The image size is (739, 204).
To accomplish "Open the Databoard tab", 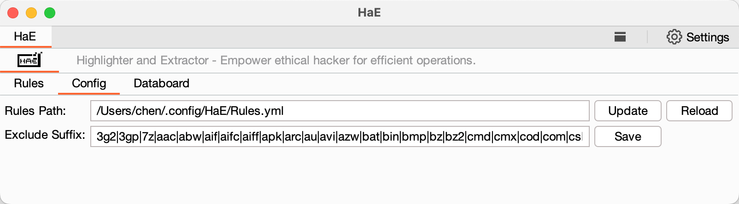I will point(161,83).
